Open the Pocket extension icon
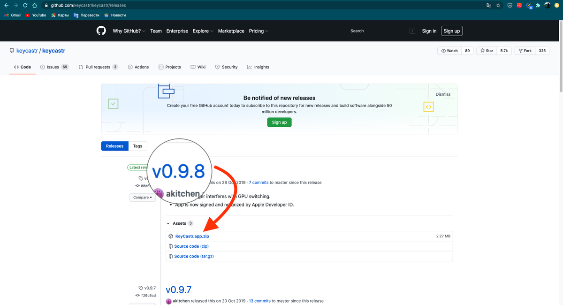Screen dimensions: 563x305 pyautogui.click(x=510, y=6)
